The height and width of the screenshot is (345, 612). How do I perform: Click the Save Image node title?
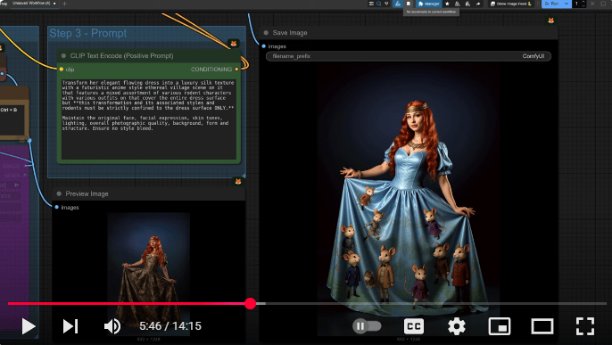coord(290,33)
